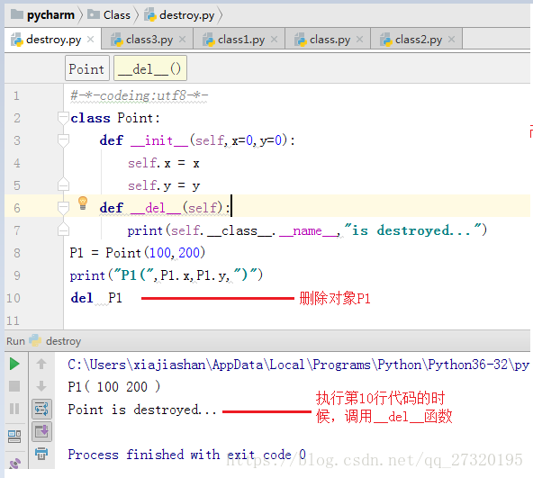The image size is (533, 478).
Task: Pause output button in Run panel
Action: click(x=14, y=409)
